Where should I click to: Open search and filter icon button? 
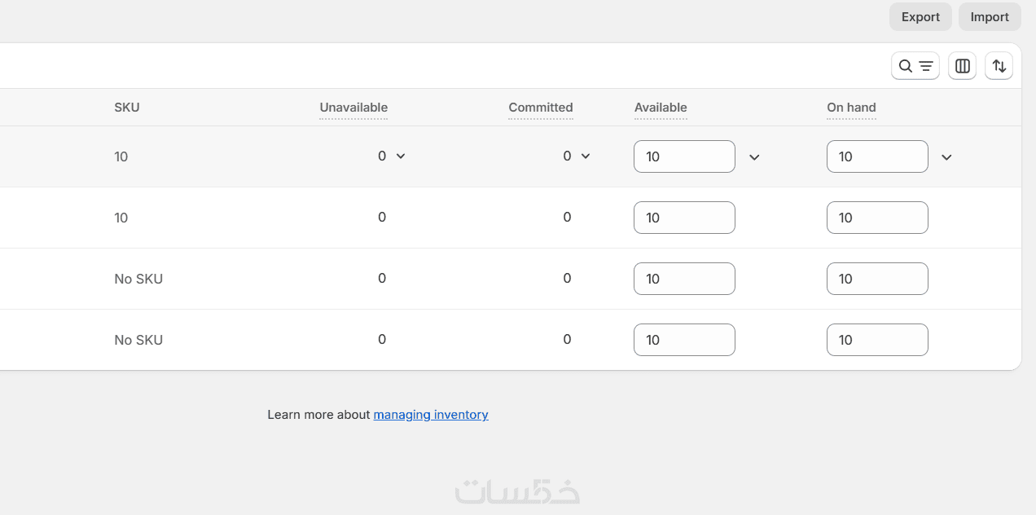pos(915,66)
